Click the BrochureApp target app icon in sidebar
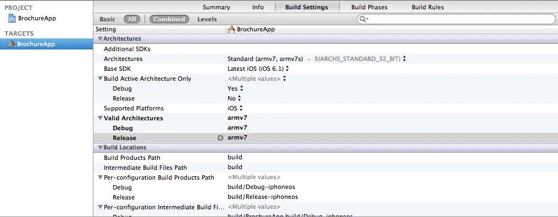 click(x=12, y=44)
